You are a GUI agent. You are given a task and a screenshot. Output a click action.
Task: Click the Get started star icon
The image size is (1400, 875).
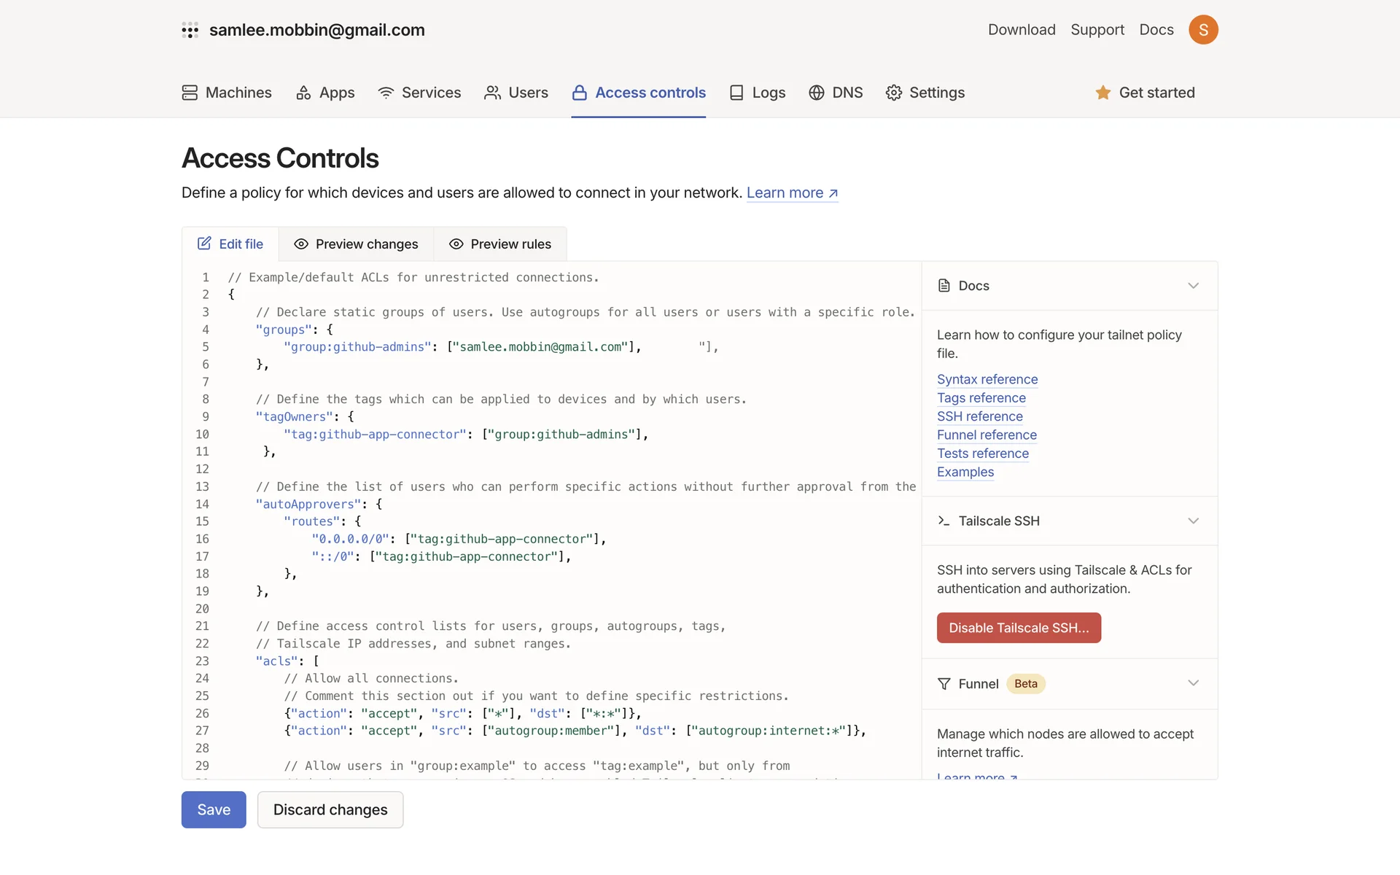coord(1102,93)
